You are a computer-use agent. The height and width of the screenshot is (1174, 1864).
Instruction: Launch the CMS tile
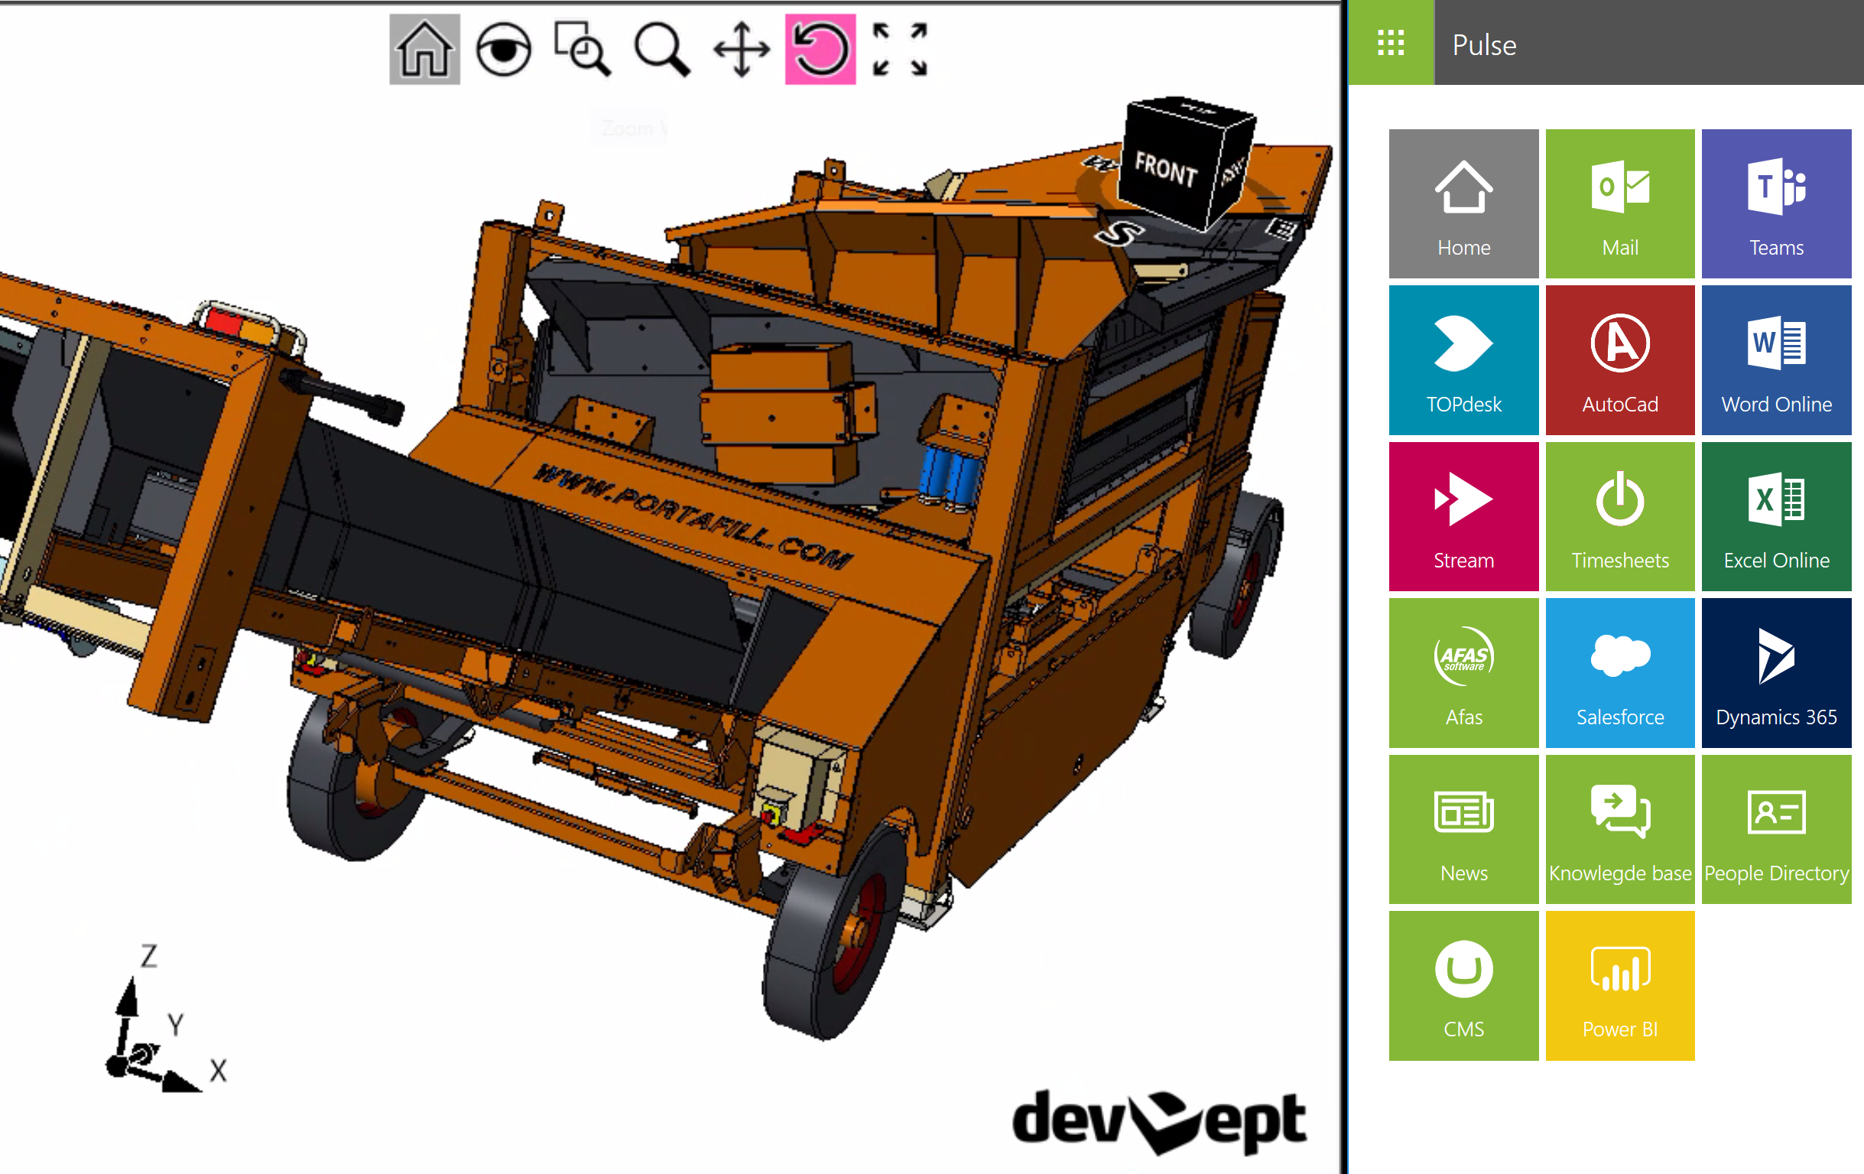click(1464, 986)
